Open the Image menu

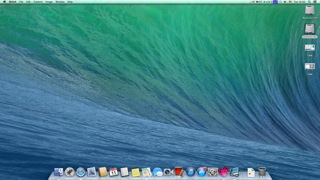pyautogui.click(x=49, y=2)
